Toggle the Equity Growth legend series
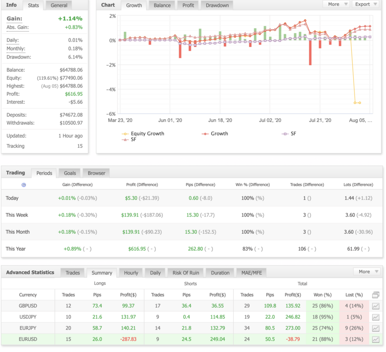This screenshot has height=352, width=386. point(143,133)
